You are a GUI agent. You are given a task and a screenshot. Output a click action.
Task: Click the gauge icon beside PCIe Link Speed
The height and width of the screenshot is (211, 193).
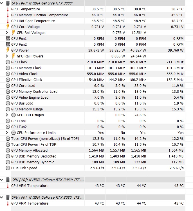(x=8, y=168)
